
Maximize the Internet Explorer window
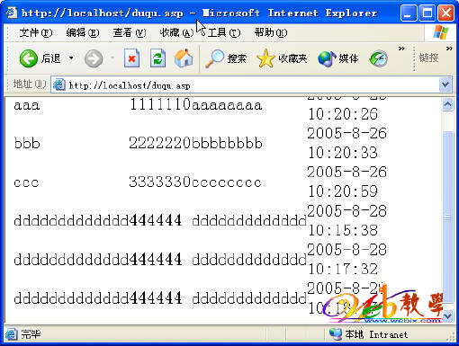pyautogui.click(x=427, y=13)
